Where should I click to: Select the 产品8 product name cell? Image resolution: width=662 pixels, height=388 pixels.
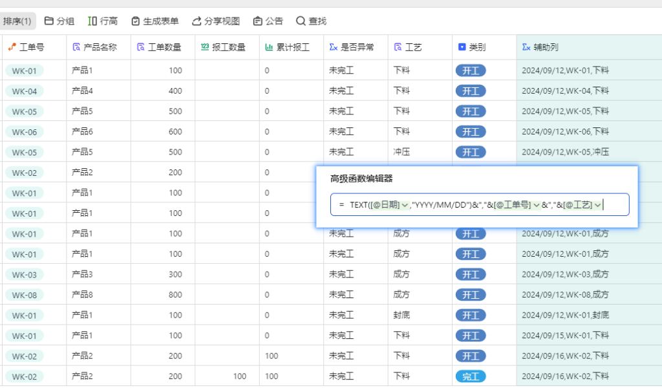click(x=99, y=295)
